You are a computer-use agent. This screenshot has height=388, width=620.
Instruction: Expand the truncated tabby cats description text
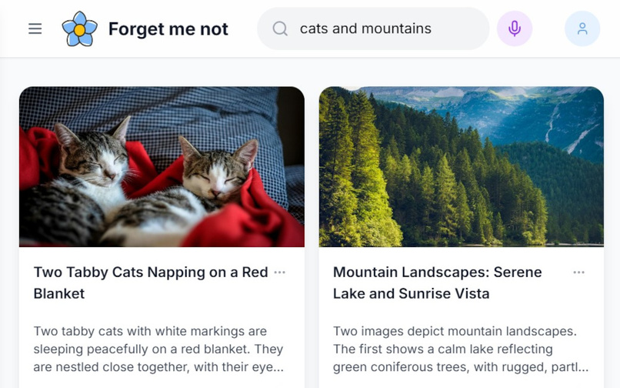[x=158, y=349]
